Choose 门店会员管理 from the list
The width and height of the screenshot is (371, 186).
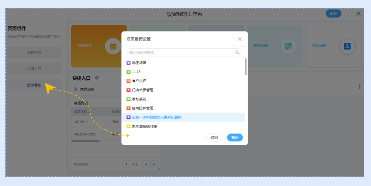click(x=142, y=90)
